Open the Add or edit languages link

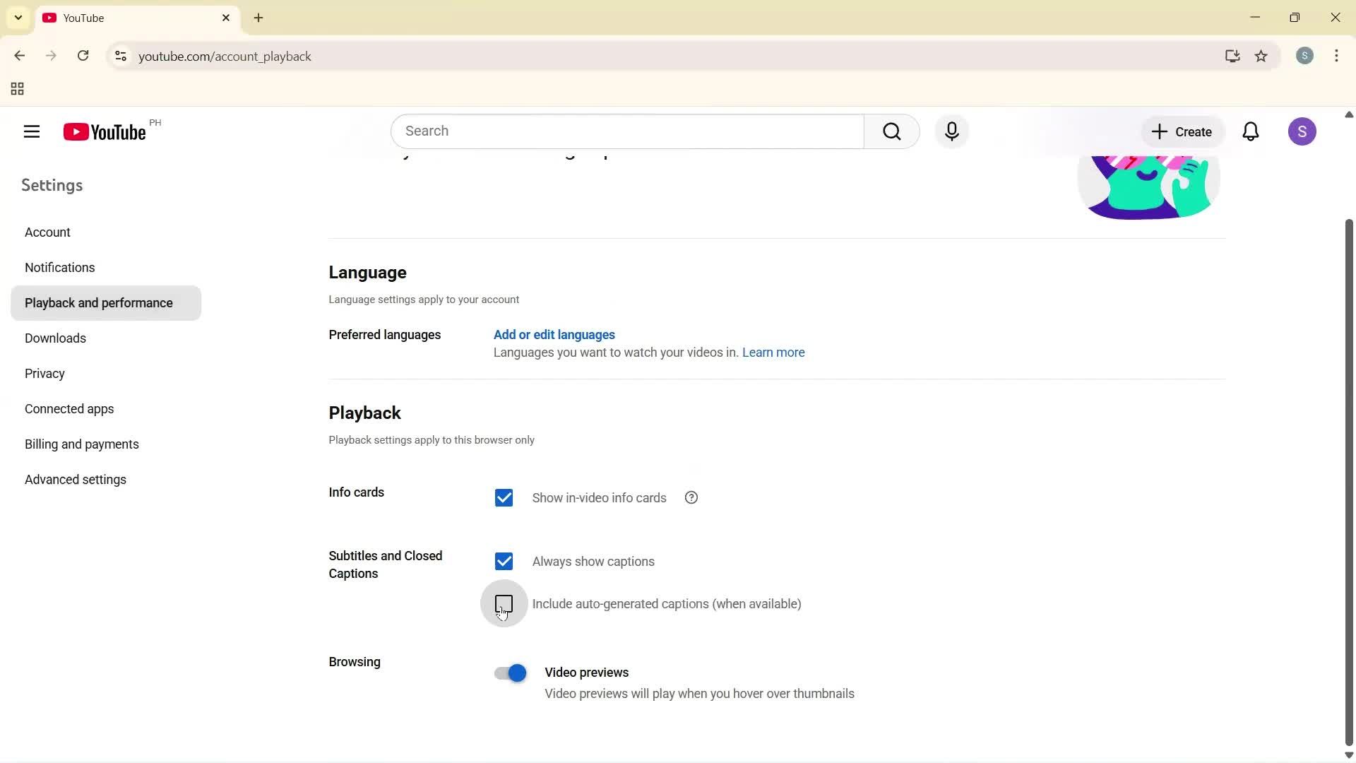coord(554,335)
